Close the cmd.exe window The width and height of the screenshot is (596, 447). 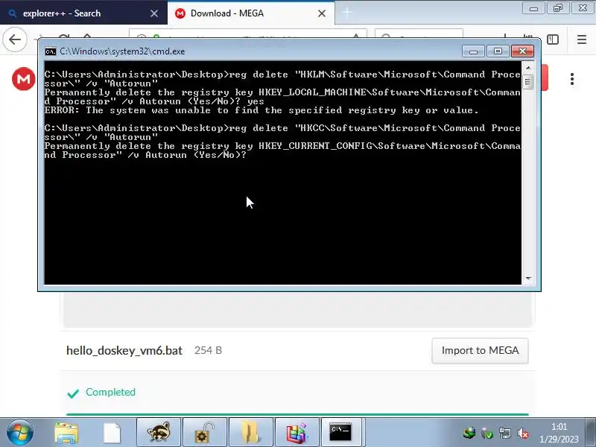522,51
